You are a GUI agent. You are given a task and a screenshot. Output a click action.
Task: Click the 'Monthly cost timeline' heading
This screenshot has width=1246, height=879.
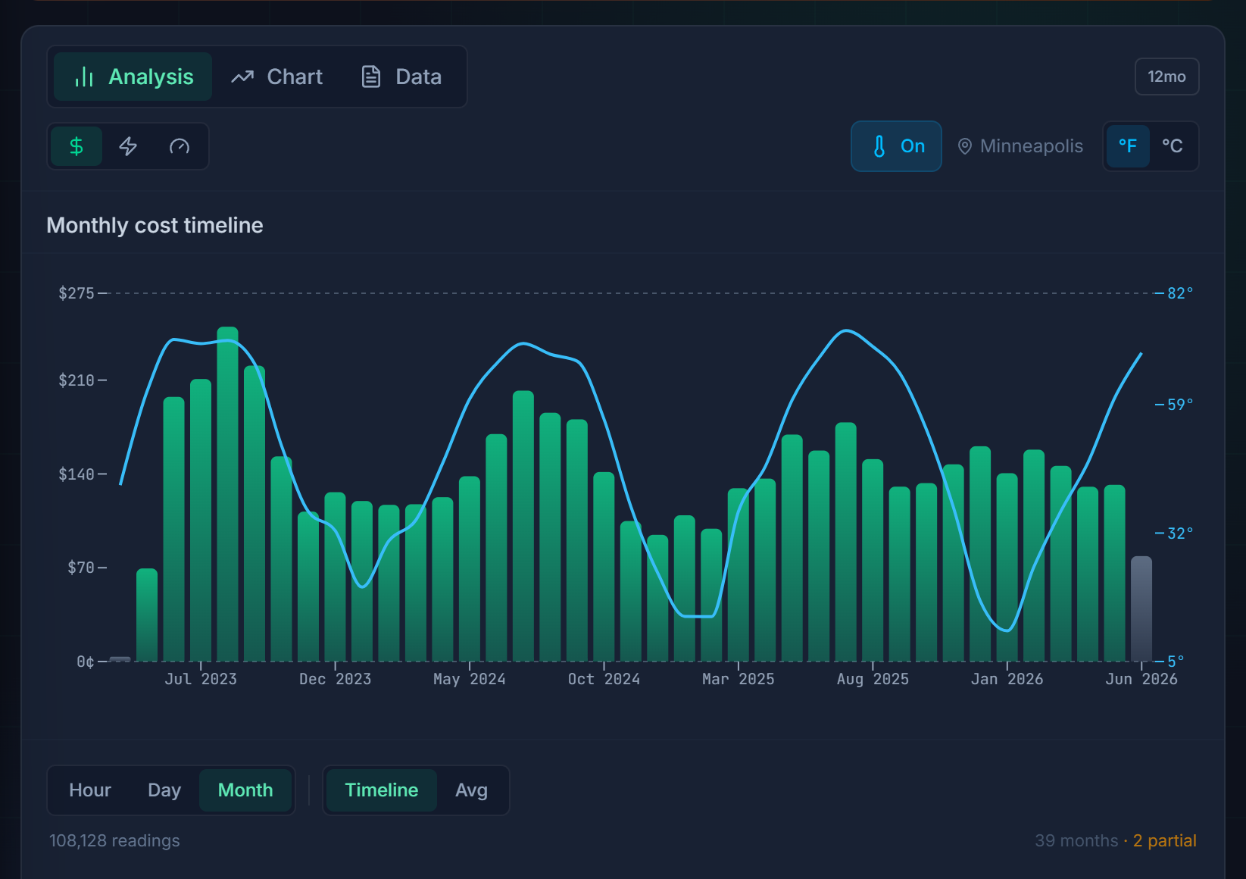click(x=155, y=225)
